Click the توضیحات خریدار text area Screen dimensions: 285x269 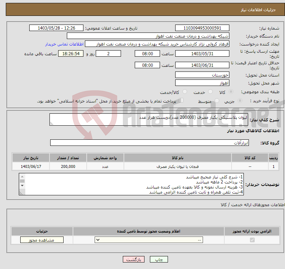[131, 184]
